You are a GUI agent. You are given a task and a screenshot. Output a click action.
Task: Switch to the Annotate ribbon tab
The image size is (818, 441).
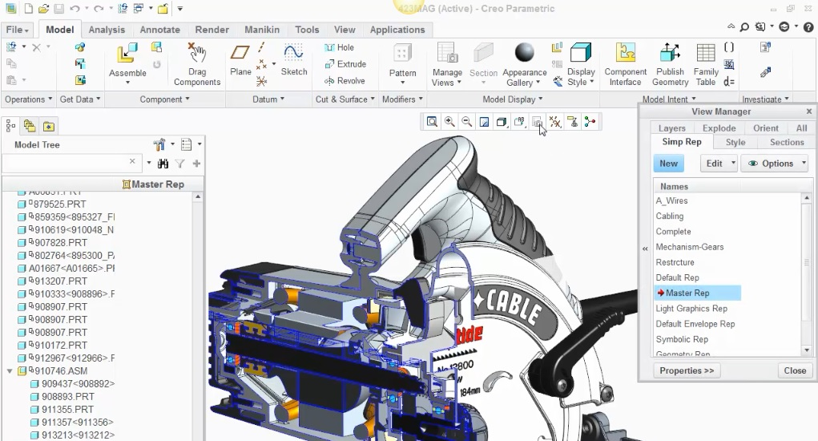(159, 30)
